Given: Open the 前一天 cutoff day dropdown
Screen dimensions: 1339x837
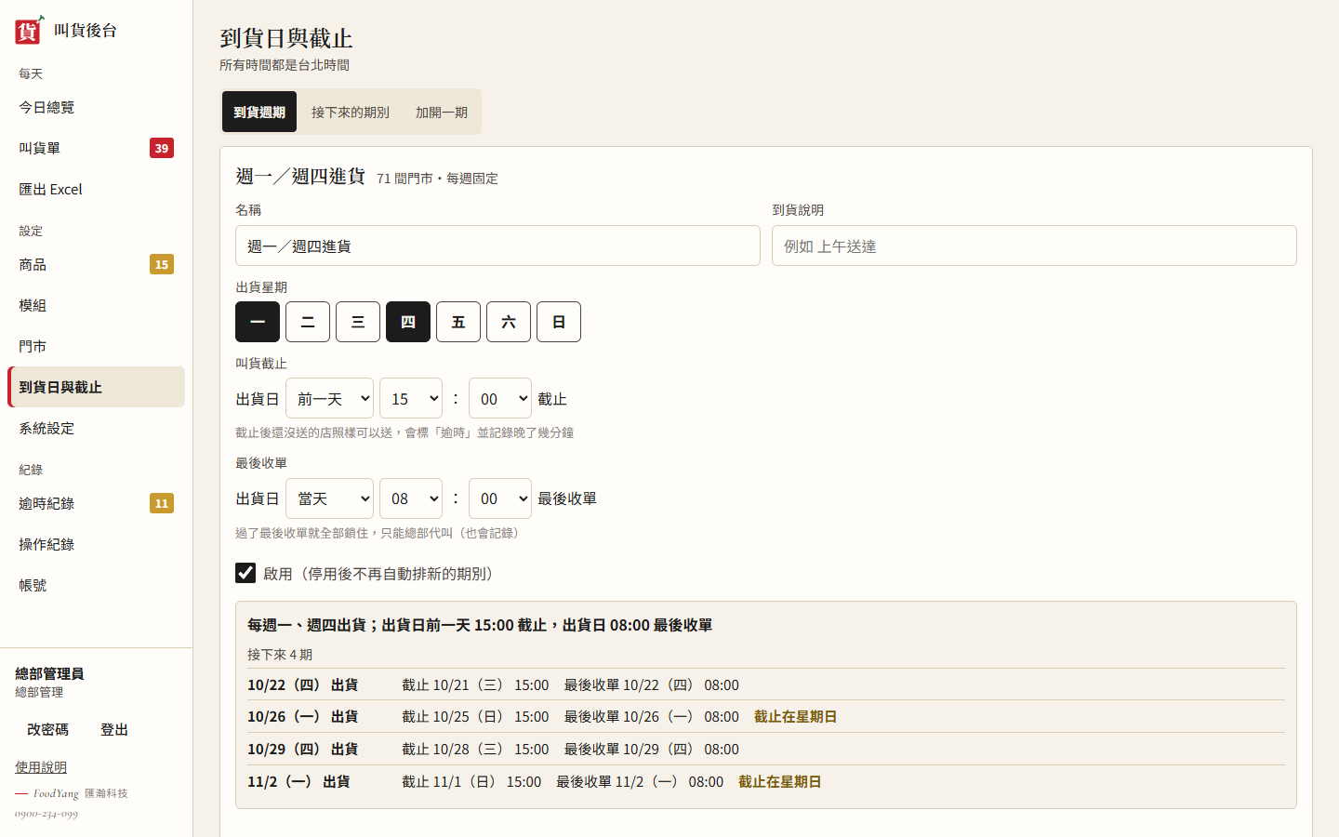Looking at the screenshot, I should pyautogui.click(x=329, y=398).
